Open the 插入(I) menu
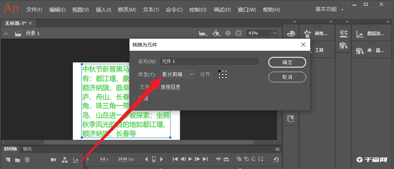The height and width of the screenshot is (169, 394). 104,9
